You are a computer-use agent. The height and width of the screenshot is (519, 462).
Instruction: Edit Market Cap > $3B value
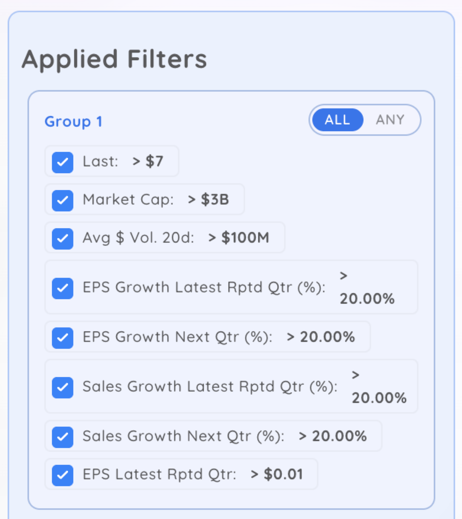coord(209,200)
